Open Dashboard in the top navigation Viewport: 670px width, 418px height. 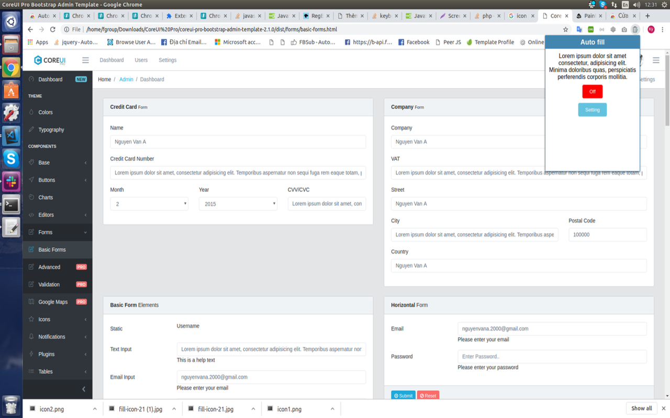[111, 60]
